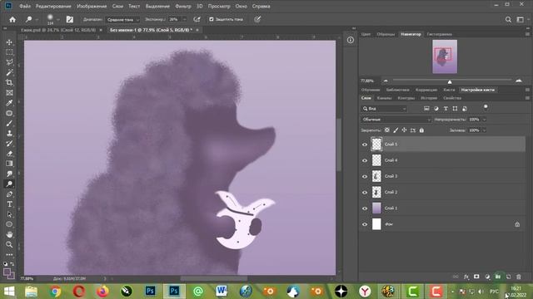Select the Dodge tool in the toolbar
533x299 pixels.
click(x=9, y=184)
